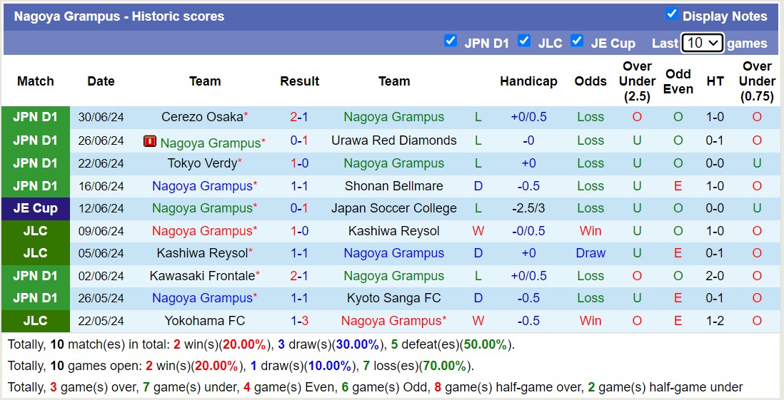Click Nagoya Grampus - Historic scores title
The height and width of the screenshot is (400, 784).
coord(119,16)
